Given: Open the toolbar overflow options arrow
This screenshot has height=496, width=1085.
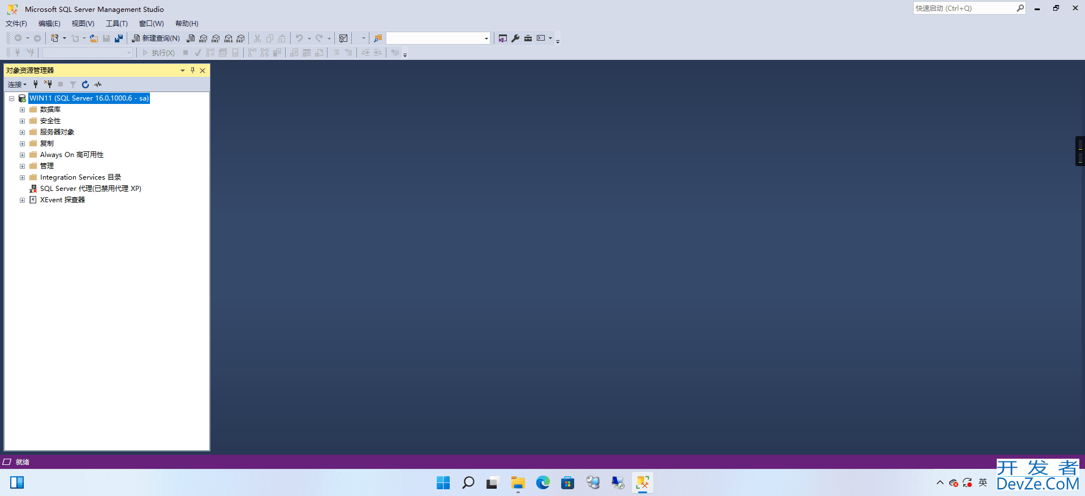Looking at the screenshot, I should click(558, 41).
